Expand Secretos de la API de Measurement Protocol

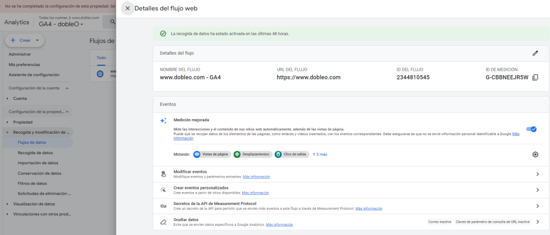tap(537, 206)
